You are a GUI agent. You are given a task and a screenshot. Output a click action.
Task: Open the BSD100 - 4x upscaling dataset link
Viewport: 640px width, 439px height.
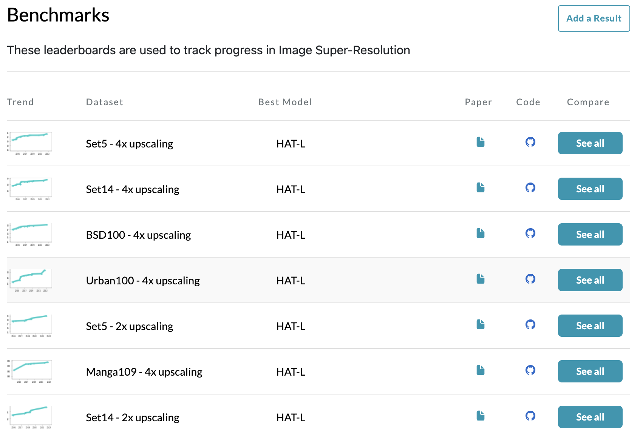click(x=138, y=235)
